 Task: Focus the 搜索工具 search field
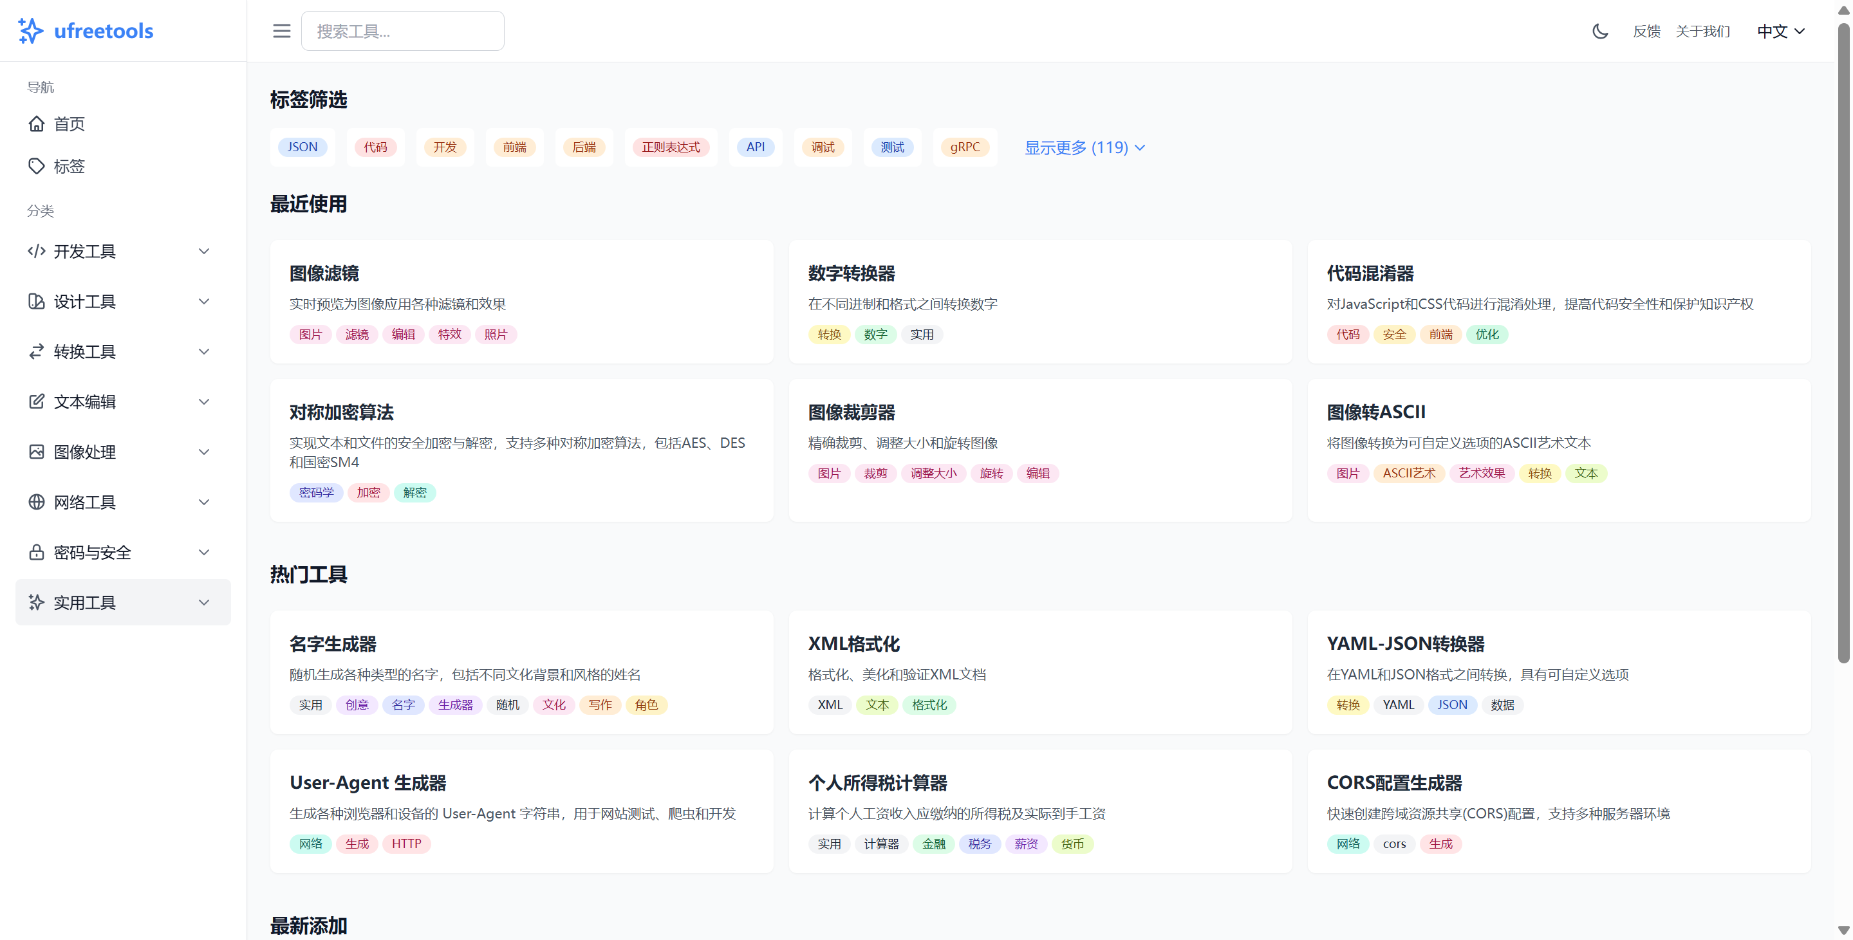point(403,31)
